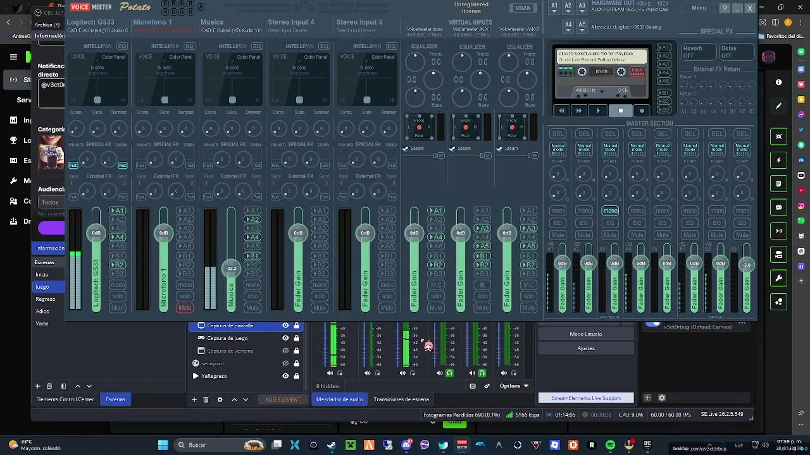Switch to Elements Control Center tab
810x455 pixels.
[65, 399]
